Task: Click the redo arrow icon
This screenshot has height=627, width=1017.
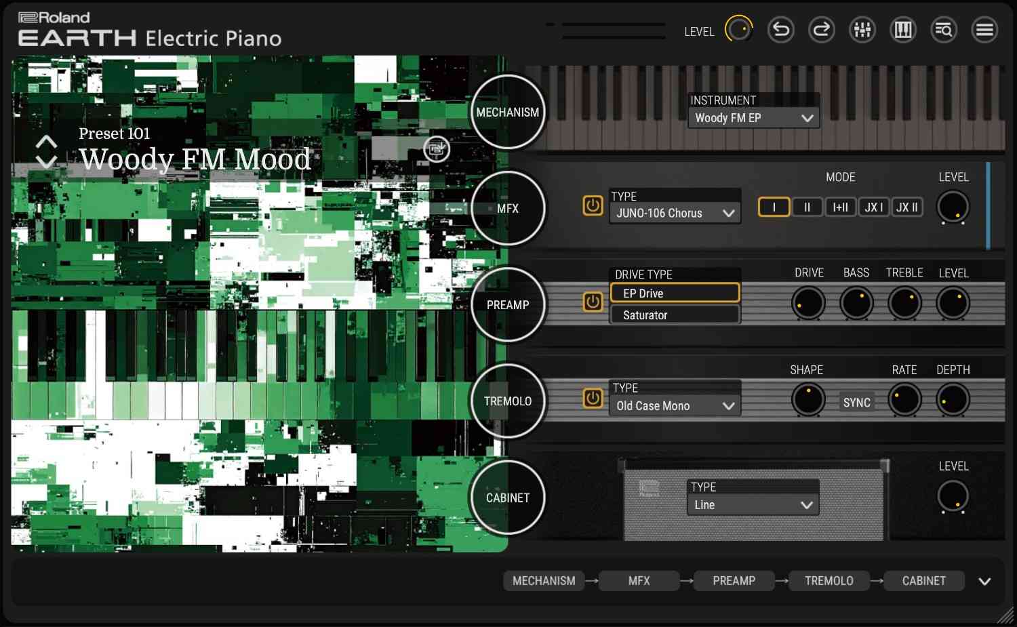Action: [821, 30]
